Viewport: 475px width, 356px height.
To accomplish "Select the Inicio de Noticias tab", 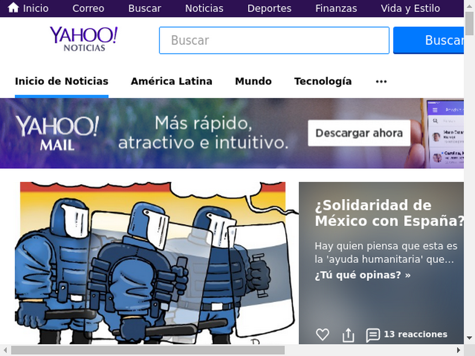I will [62, 81].
